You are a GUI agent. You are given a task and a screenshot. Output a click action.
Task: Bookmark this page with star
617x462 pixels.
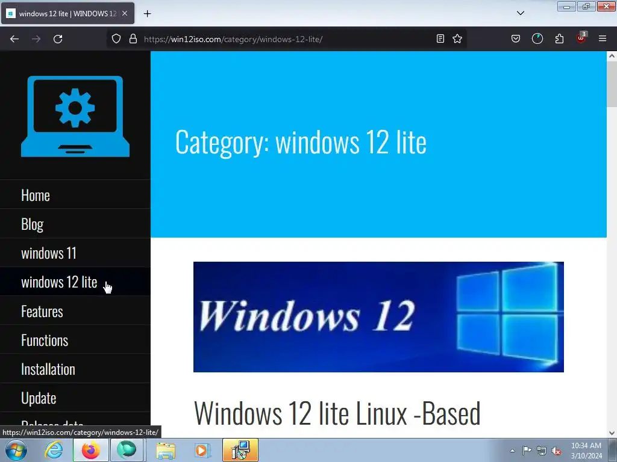(457, 39)
